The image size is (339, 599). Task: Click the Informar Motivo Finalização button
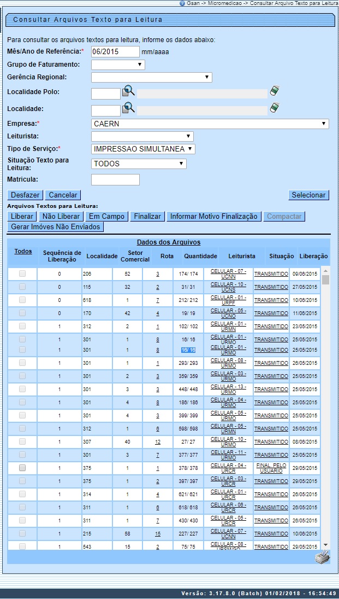click(213, 216)
